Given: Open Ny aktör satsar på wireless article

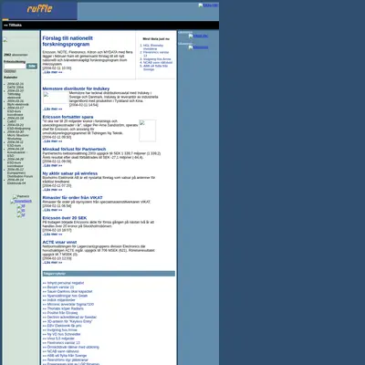Looking at the screenshot, I should (70, 173).
